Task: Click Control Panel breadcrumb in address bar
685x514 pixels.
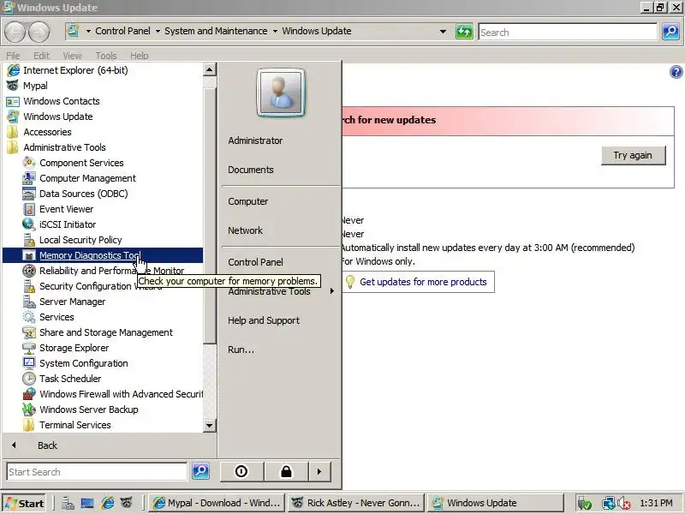Action: (x=122, y=31)
